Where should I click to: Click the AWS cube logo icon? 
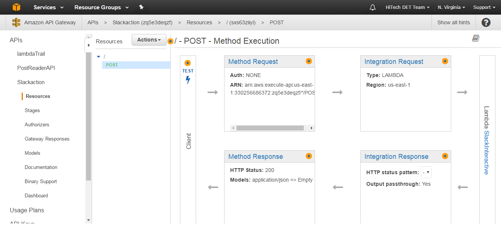point(16,7)
